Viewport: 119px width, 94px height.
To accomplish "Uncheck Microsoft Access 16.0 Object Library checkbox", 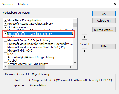I will coord(6,24).
